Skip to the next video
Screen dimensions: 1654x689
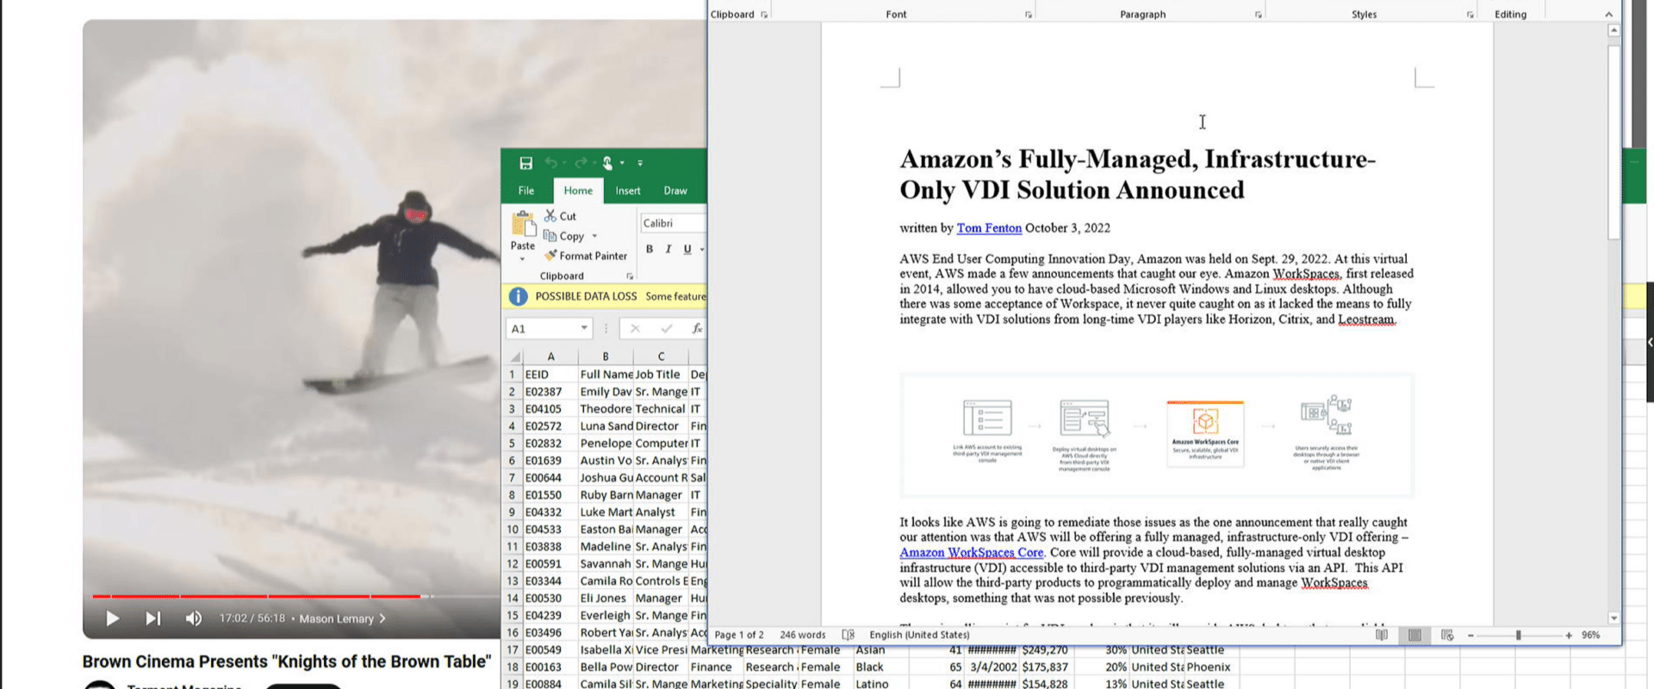(x=152, y=618)
